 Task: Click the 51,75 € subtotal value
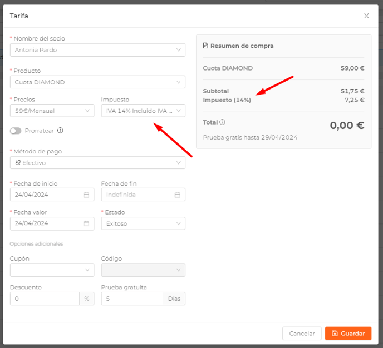[x=352, y=91]
